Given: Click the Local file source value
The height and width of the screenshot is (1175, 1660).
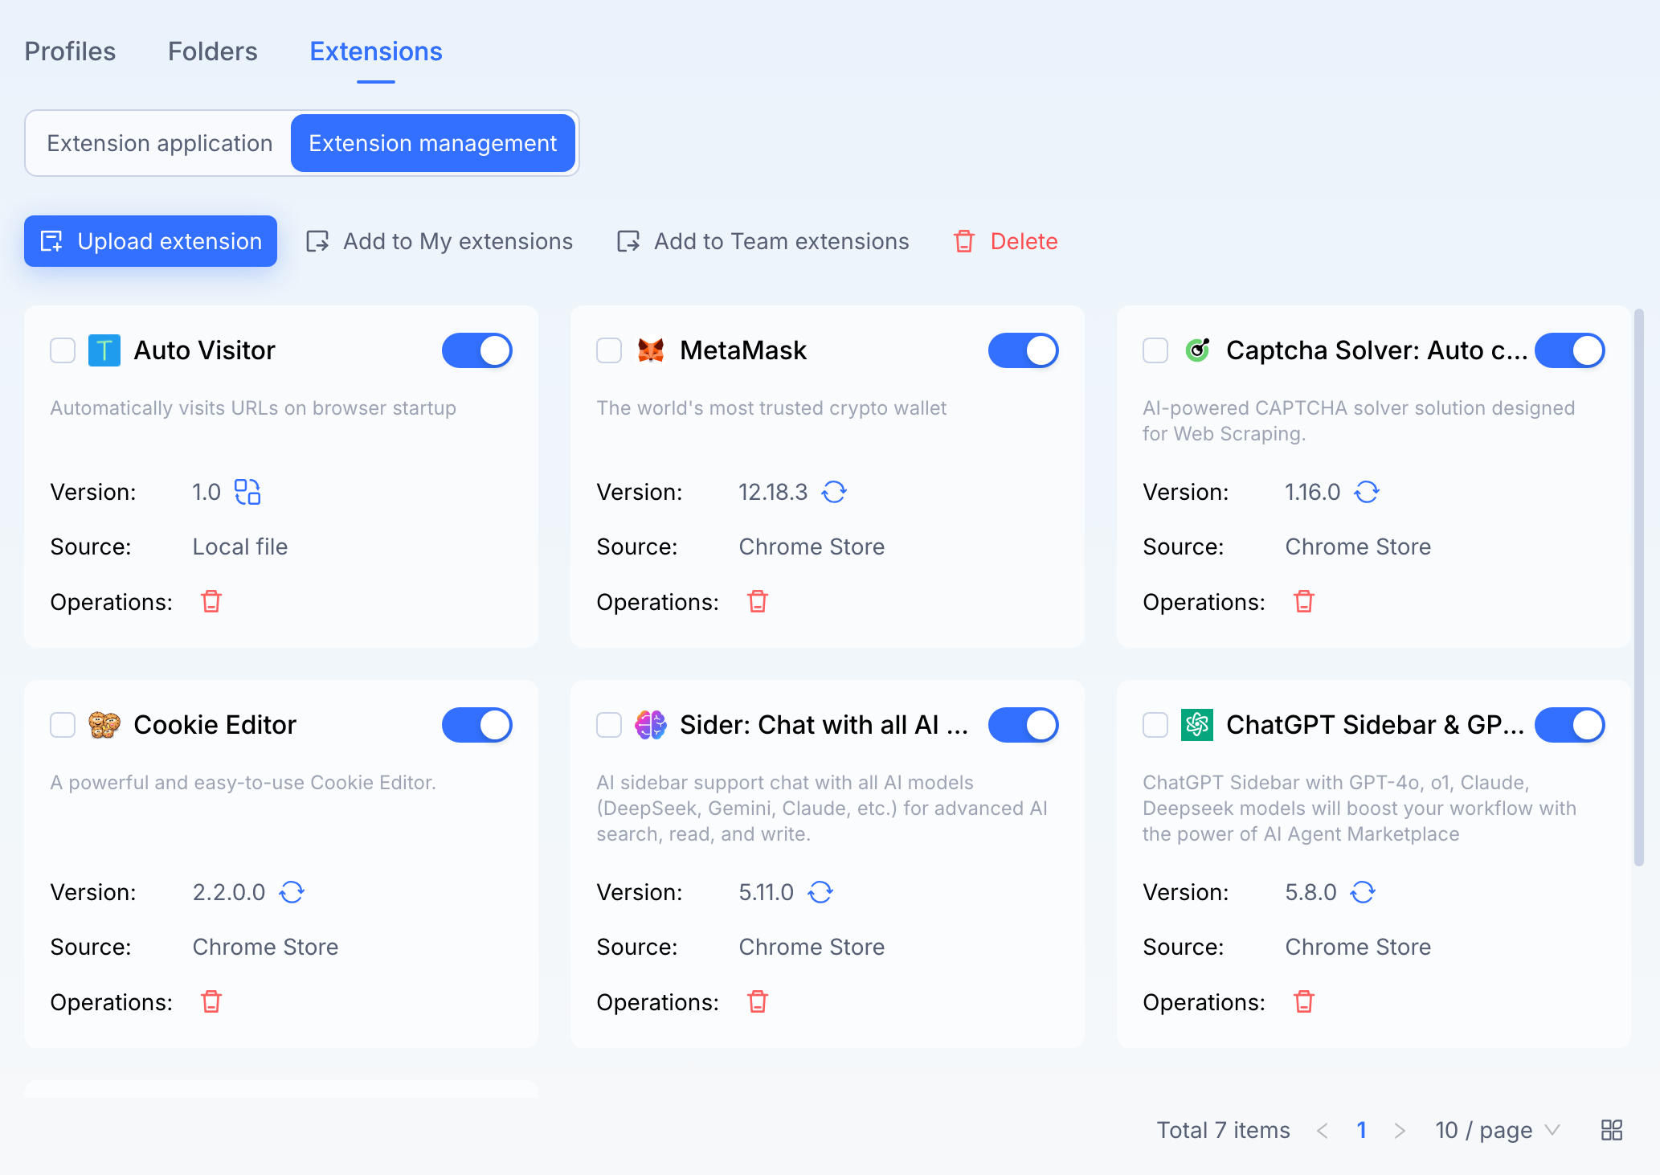Looking at the screenshot, I should pos(240,547).
